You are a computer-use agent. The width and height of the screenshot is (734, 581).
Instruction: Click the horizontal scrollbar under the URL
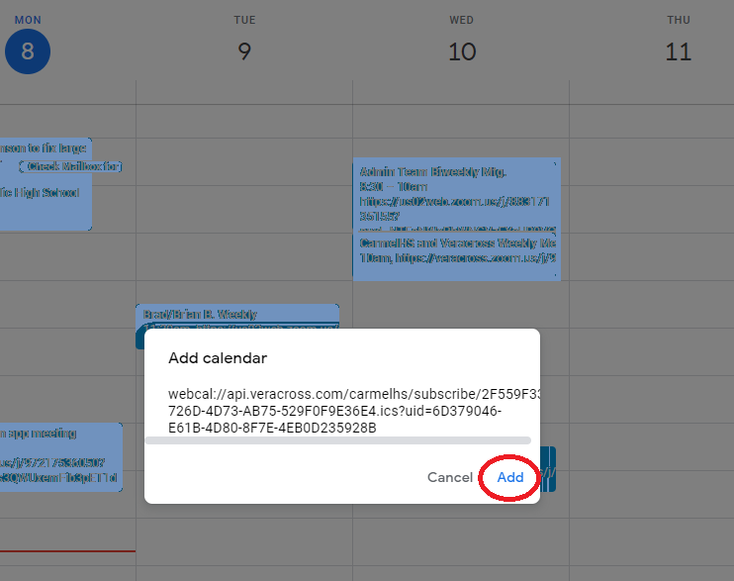click(x=338, y=440)
